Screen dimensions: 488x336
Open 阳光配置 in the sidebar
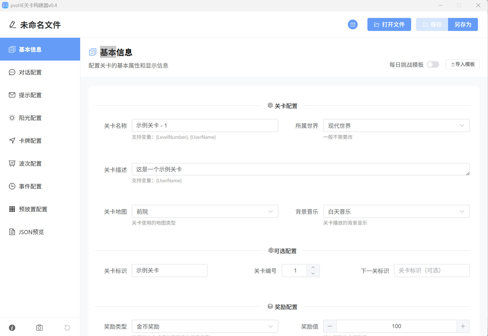click(40, 118)
